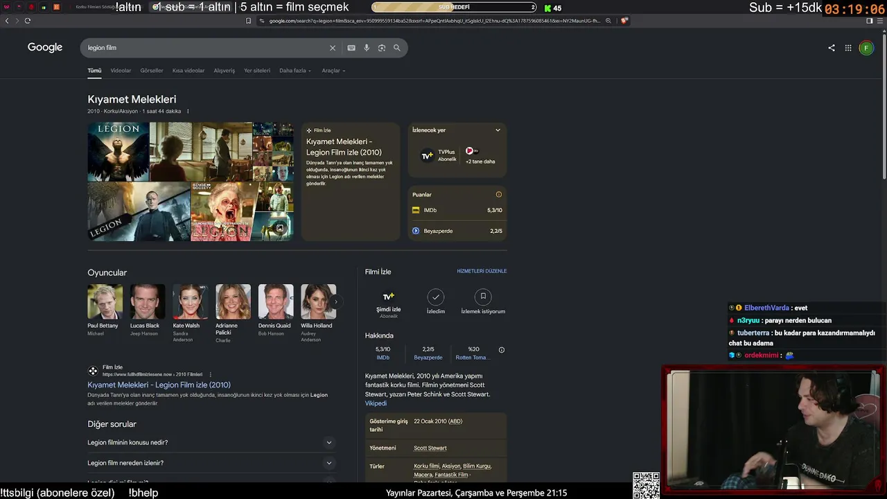This screenshot has height=499, width=887.
Task: Open the Kısa videolar tab
Action: (x=188, y=71)
